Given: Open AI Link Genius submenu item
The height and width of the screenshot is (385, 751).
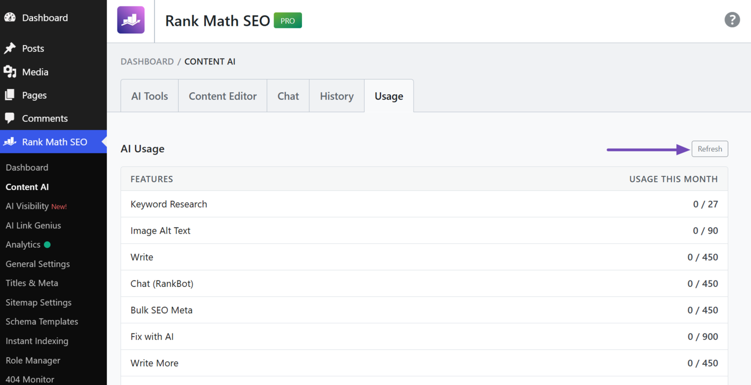Looking at the screenshot, I should click(x=33, y=225).
